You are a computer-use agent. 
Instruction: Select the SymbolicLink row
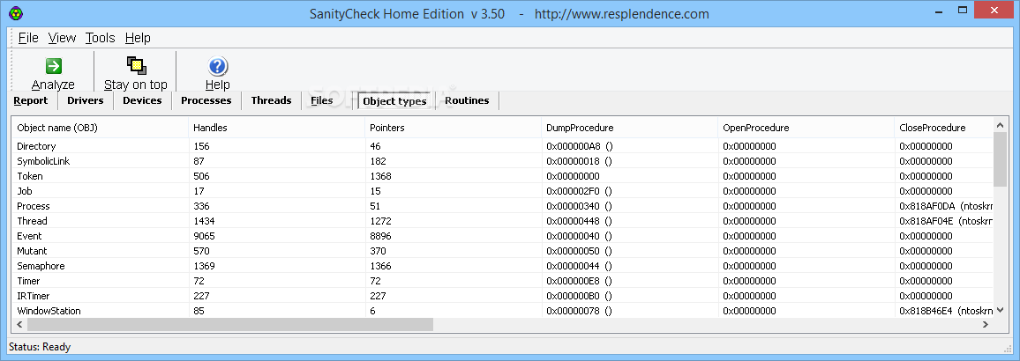pos(503,161)
